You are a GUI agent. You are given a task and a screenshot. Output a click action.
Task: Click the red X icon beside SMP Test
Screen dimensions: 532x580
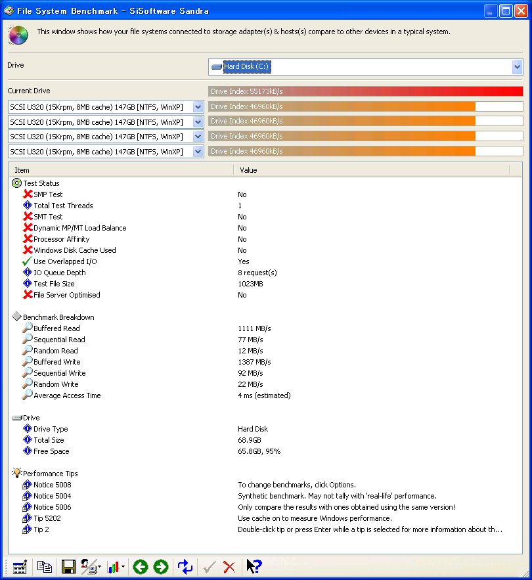tap(28, 194)
